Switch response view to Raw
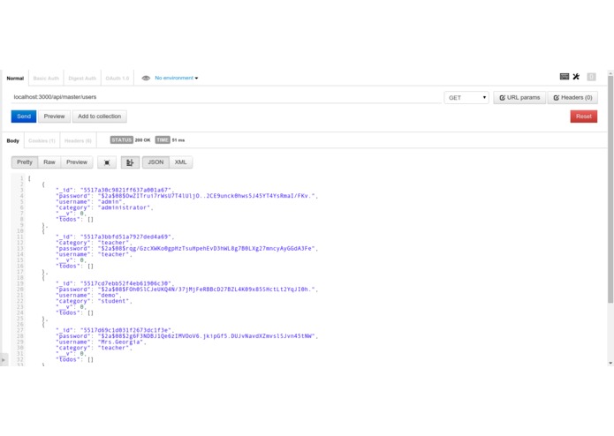This screenshot has height=436, width=614. [49, 162]
